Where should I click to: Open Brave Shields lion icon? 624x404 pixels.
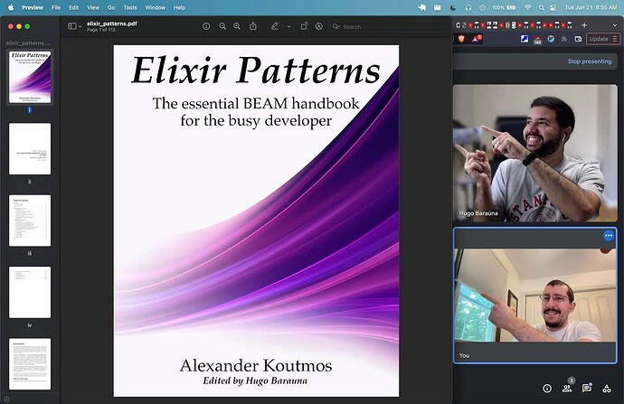click(x=461, y=39)
